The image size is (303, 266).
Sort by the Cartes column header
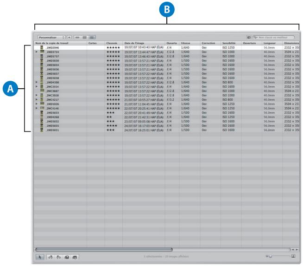pyautogui.click(x=96, y=43)
